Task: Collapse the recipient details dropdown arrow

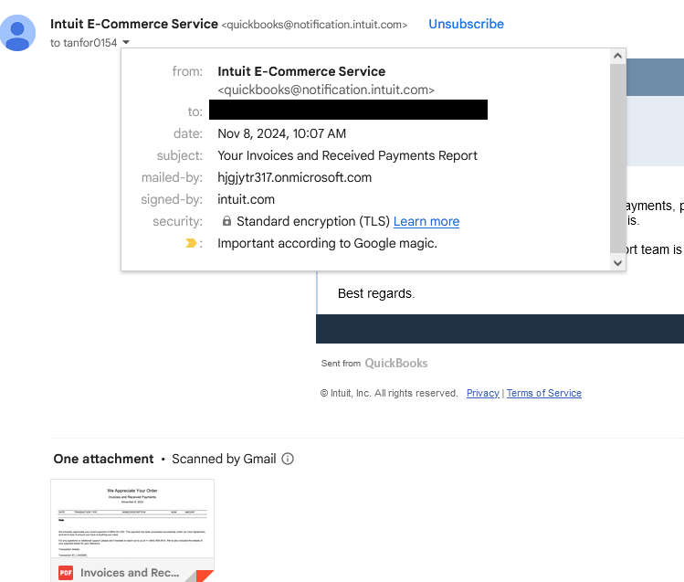Action: tap(126, 42)
